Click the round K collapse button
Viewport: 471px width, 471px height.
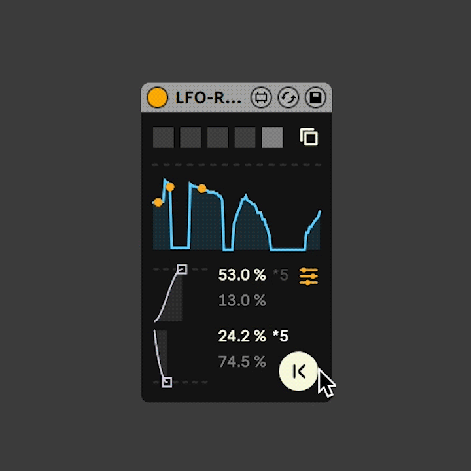tap(298, 371)
